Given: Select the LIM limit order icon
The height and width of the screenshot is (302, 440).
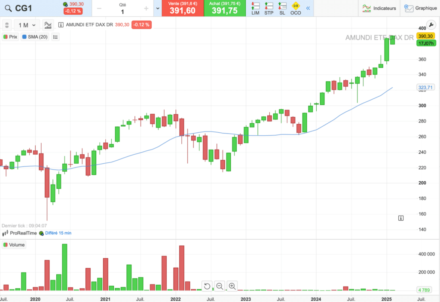Looking at the screenshot, I should [255, 8].
